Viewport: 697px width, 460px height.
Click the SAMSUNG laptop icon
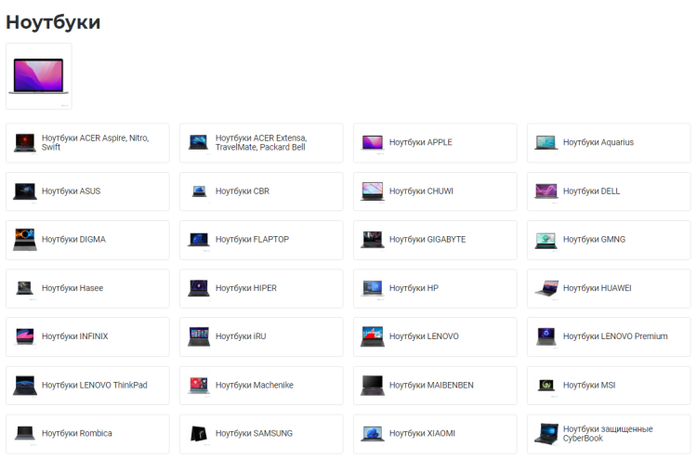click(199, 433)
